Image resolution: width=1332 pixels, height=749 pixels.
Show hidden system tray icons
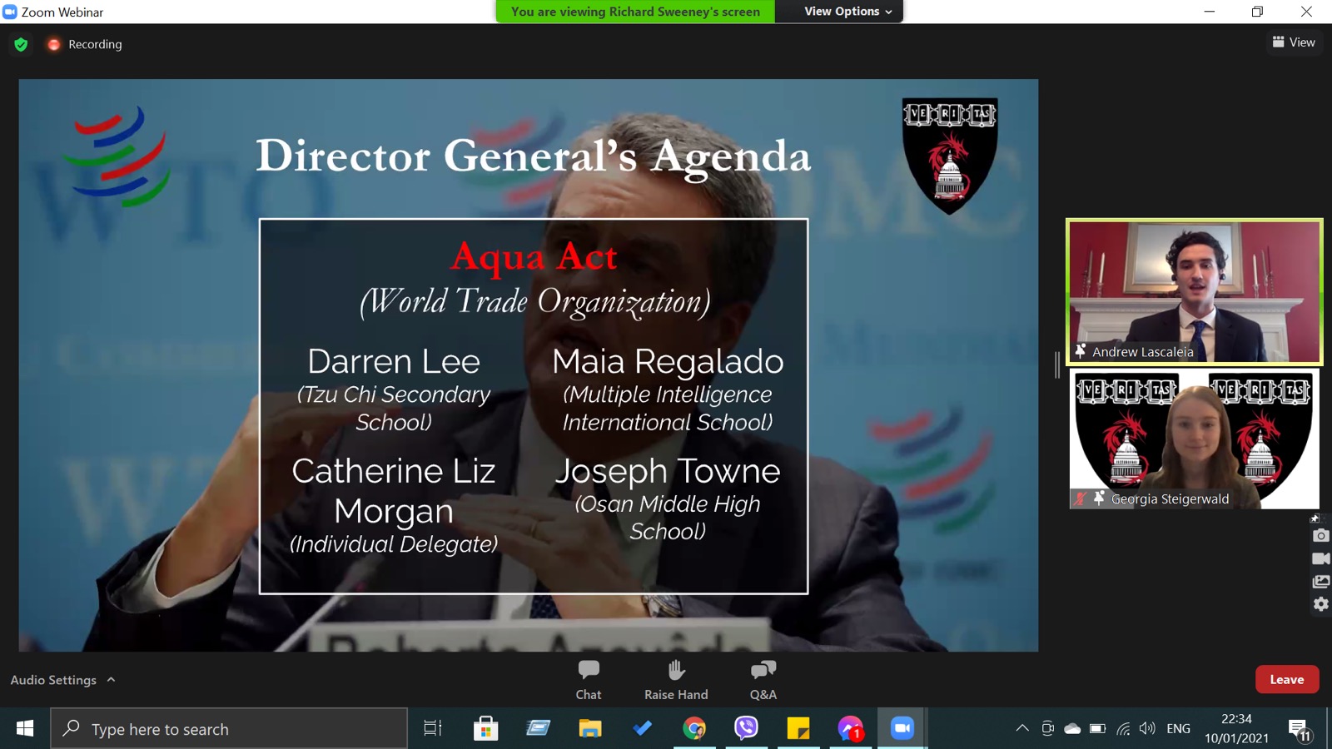point(1021,729)
